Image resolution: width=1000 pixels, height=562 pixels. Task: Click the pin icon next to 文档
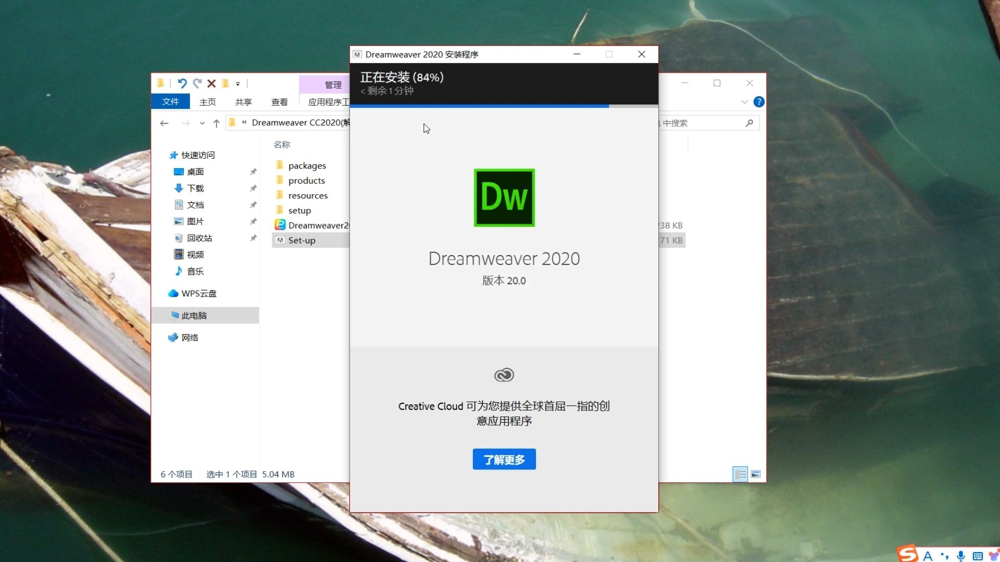253,205
